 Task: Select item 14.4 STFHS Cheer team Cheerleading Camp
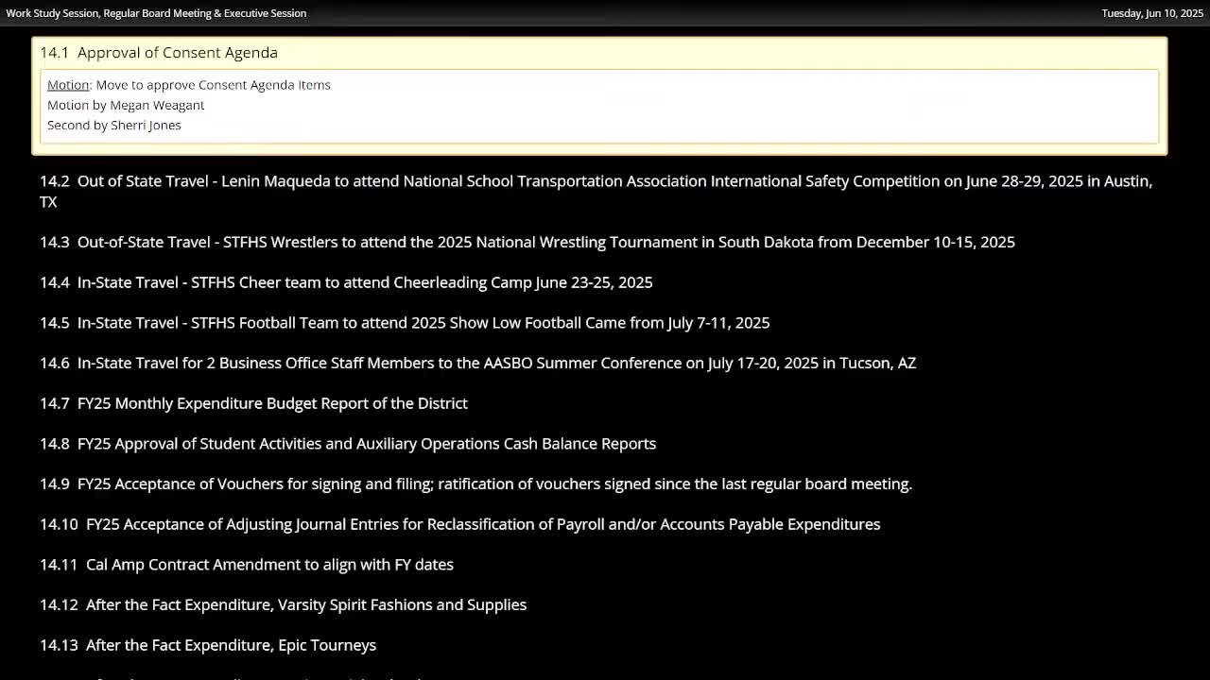(x=346, y=282)
